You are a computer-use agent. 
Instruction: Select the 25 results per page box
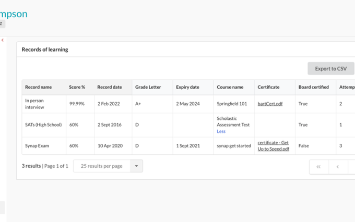pos(108,166)
